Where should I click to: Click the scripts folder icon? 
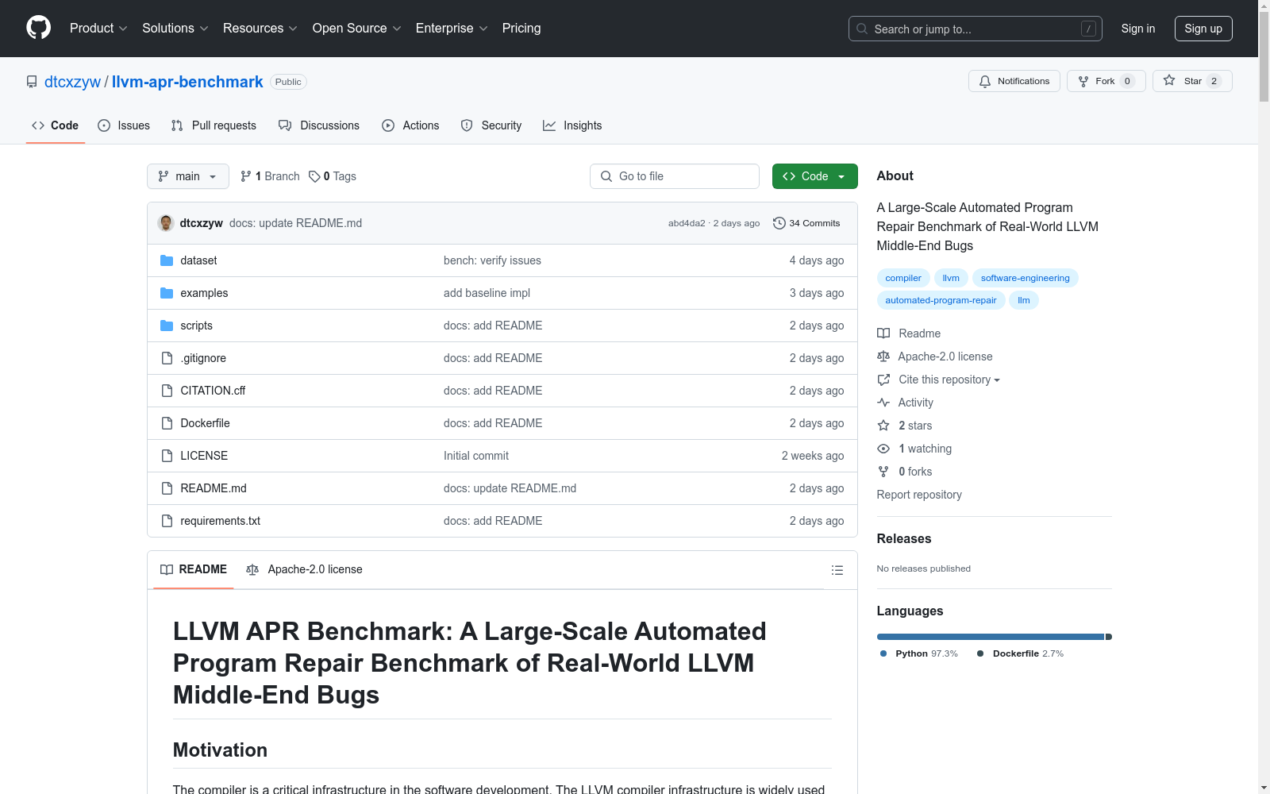(167, 326)
